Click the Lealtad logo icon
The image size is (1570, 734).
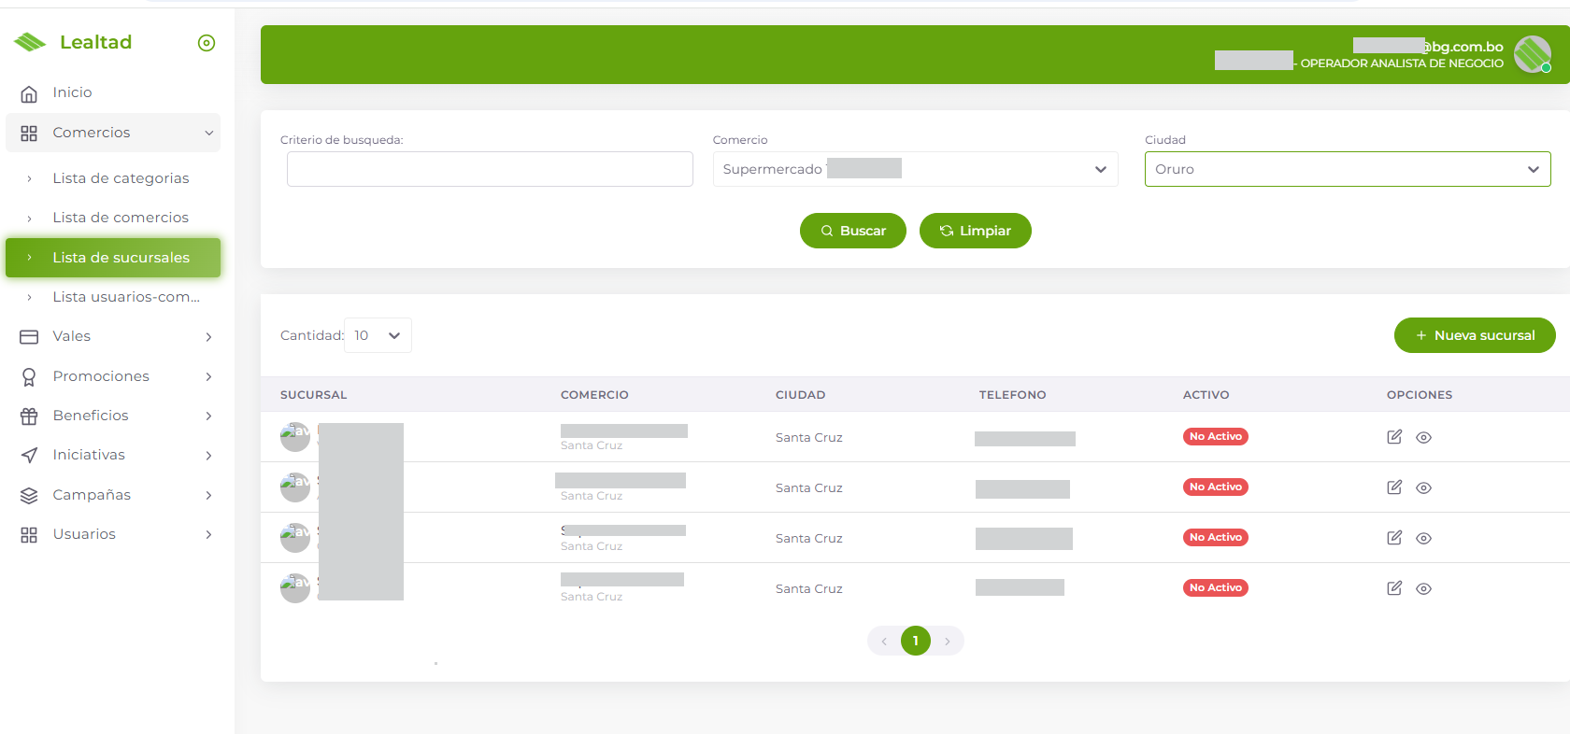pos(30,42)
